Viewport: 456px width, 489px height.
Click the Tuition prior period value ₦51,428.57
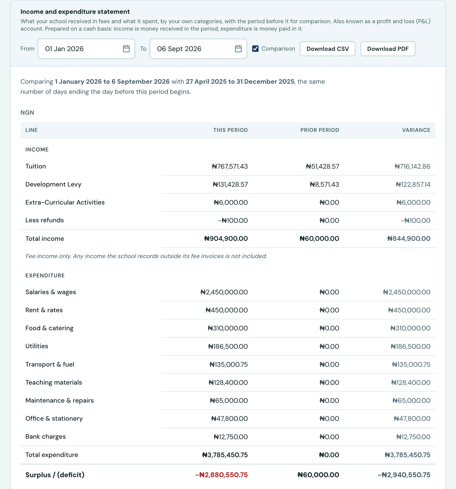[x=323, y=166]
